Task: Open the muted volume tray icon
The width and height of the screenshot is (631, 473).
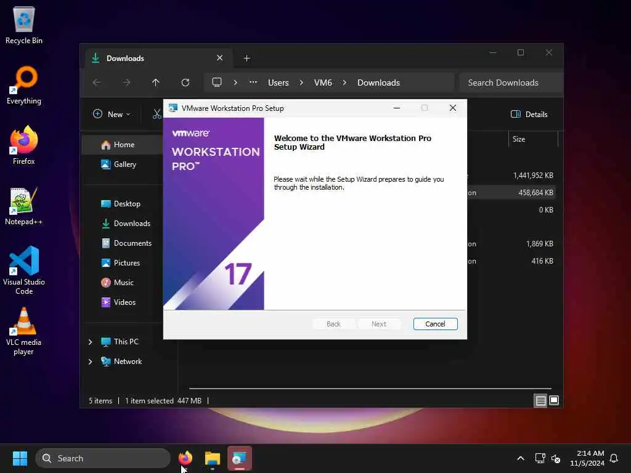Action: tap(556, 458)
